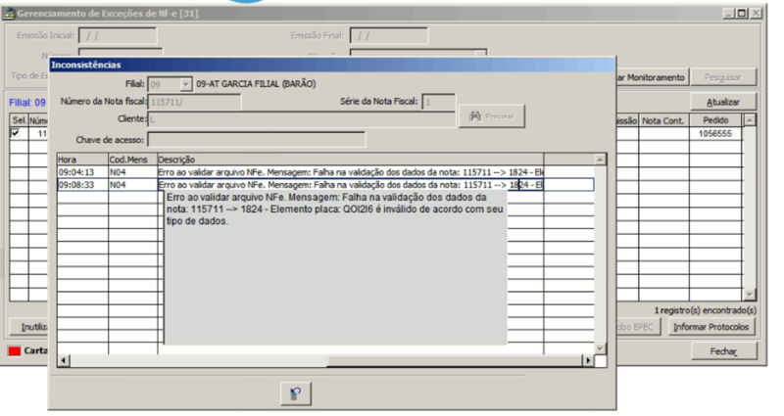Screen dimensions: 784x416
Task: Click the return arrow icon button at dialog bottom
Action: (296, 393)
